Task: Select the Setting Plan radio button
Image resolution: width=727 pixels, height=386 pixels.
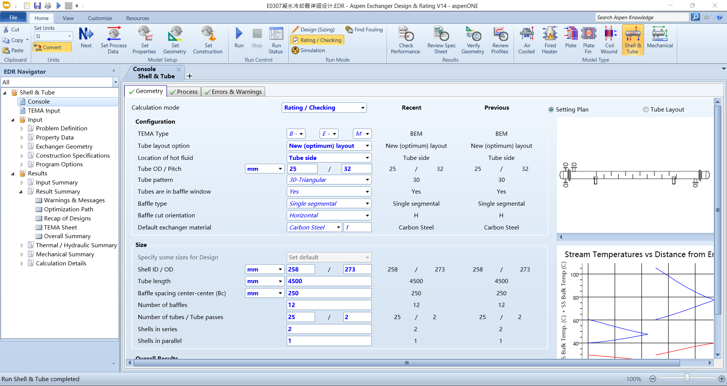Action: 551,110
